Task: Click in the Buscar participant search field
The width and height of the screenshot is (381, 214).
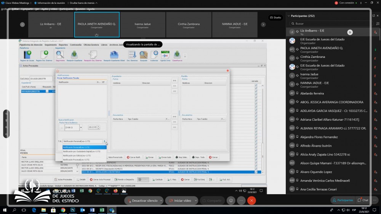Action: (x=332, y=24)
